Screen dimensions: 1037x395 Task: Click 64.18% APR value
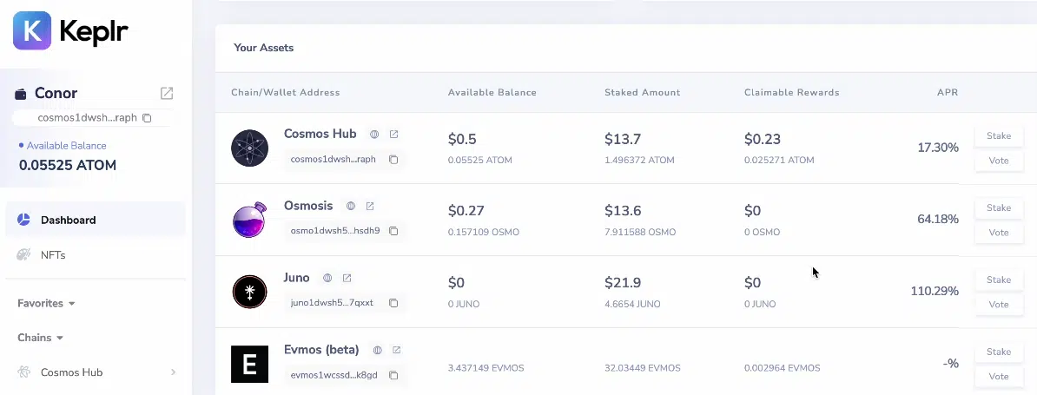pos(938,220)
